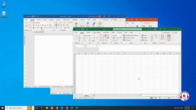Click Wrap Text icon in Excel Alignment
The height and width of the screenshot is (110, 196).
click(108, 35)
